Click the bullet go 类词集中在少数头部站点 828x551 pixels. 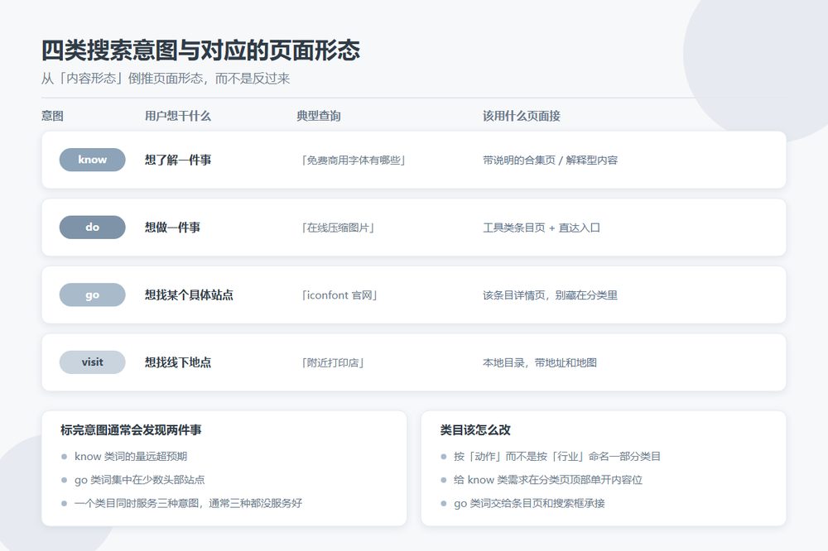coord(139,480)
